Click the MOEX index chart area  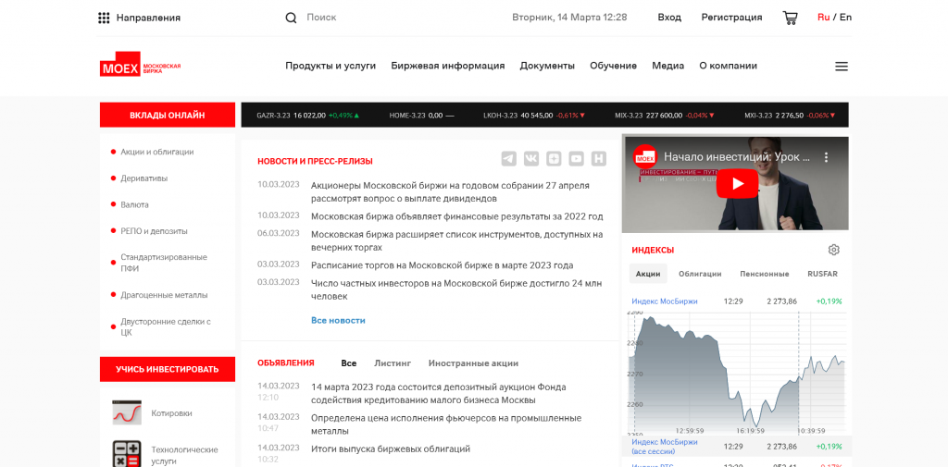click(x=736, y=372)
